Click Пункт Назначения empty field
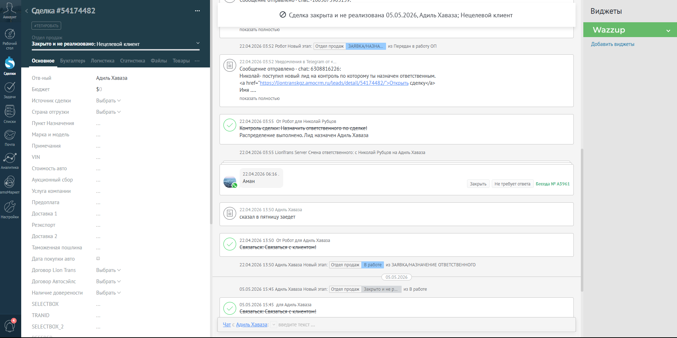This screenshot has width=677, height=338. pos(98,123)
